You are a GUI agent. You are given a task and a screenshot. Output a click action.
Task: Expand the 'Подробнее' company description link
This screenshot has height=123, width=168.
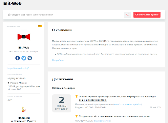click(x=58, y=60)
